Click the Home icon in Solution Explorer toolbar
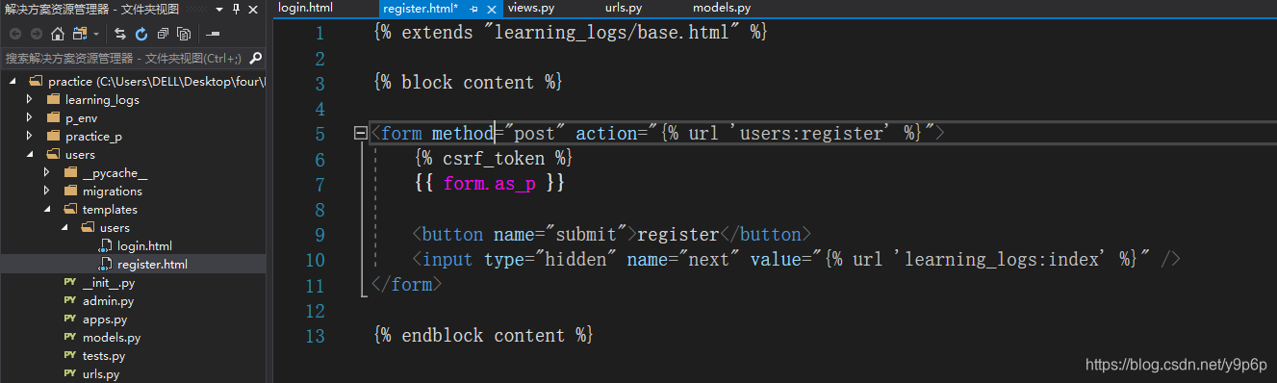 point(57,34)
